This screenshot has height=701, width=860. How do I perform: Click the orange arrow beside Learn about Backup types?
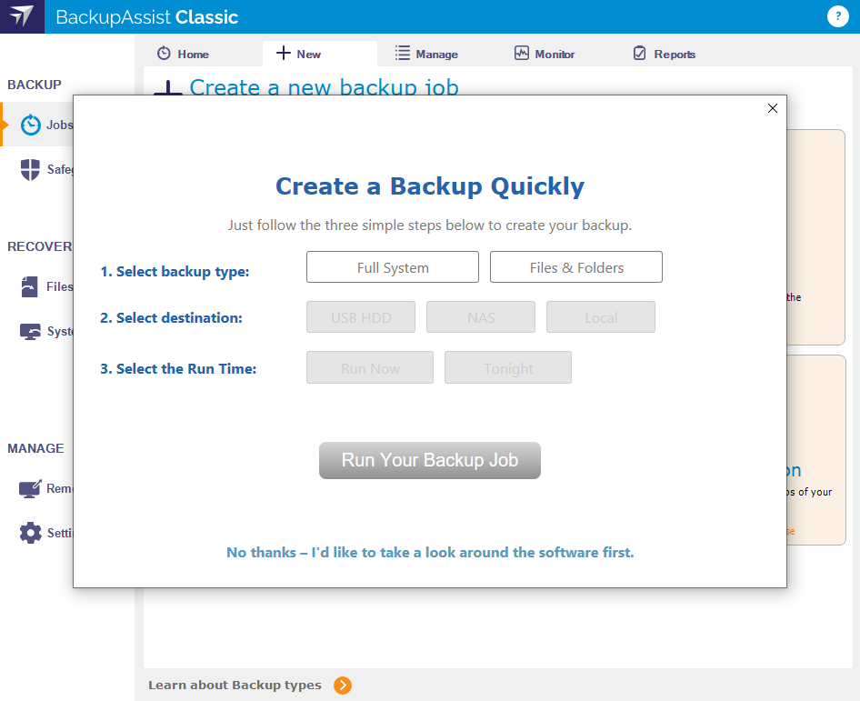343,686
